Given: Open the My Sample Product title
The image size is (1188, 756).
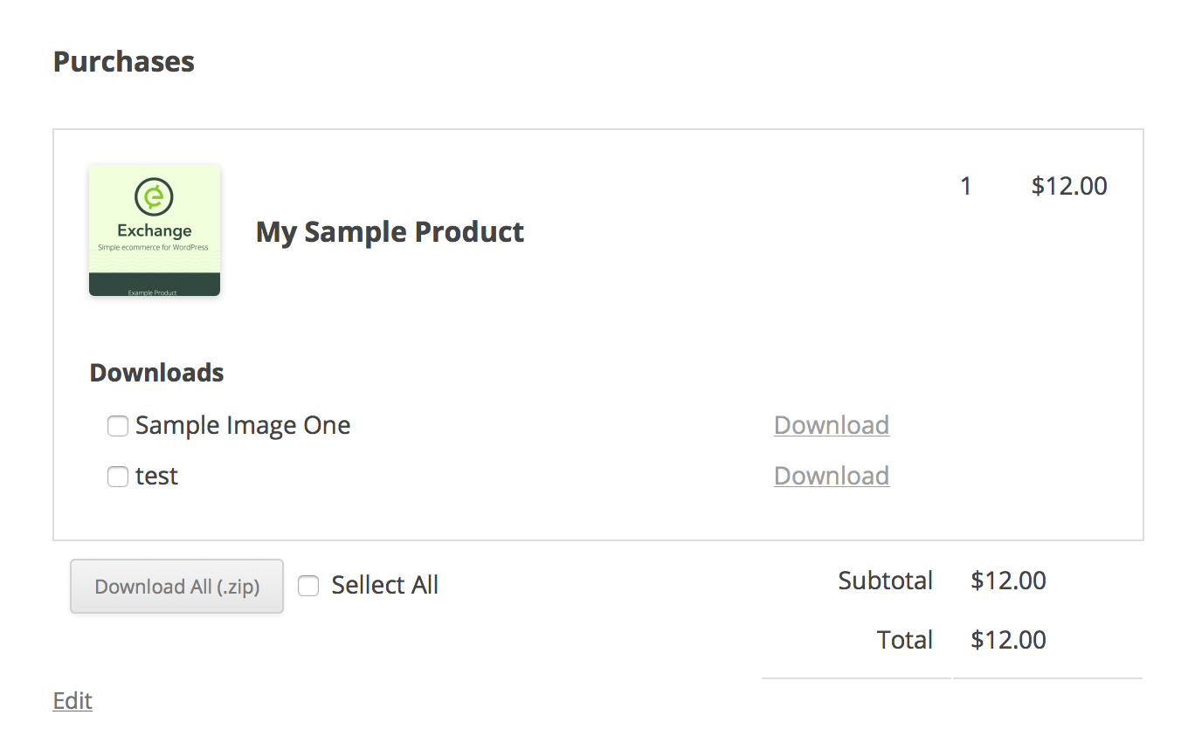Looking at the screenshot, I should point(390,232).
